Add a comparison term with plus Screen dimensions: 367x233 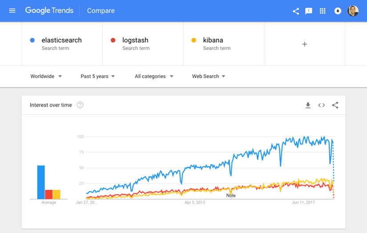pyautogui.click(x=305, y=44)
